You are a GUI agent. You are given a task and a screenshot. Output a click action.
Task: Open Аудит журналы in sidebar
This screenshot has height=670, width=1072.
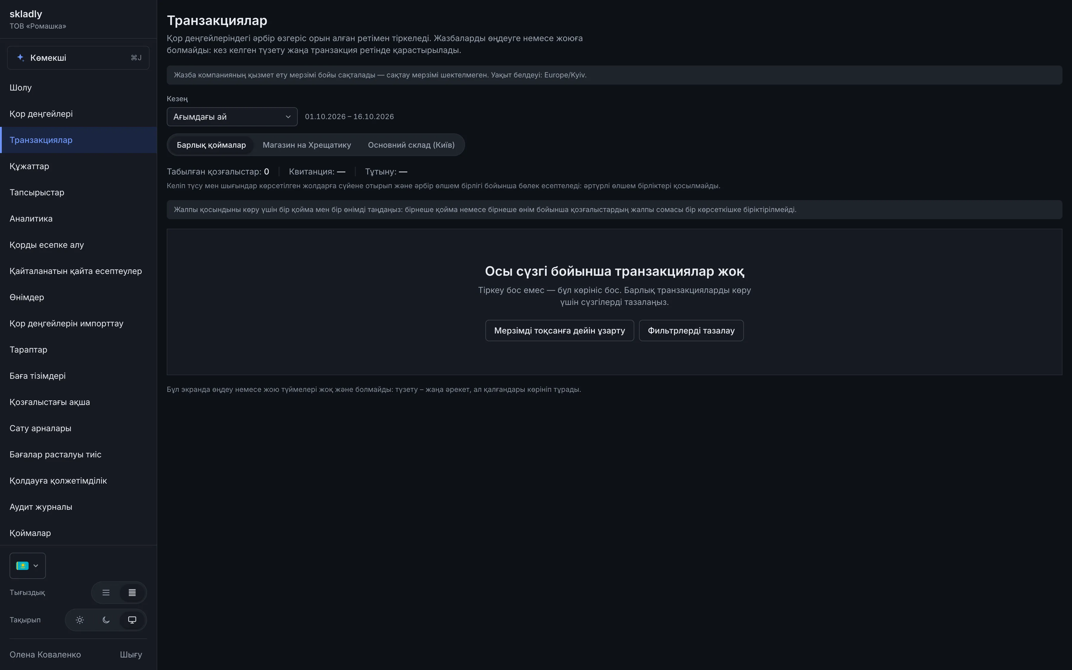pos(78,507)
